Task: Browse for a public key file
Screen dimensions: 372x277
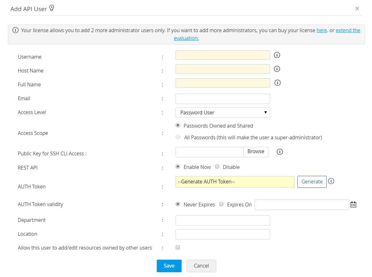Action: point(256,152)
